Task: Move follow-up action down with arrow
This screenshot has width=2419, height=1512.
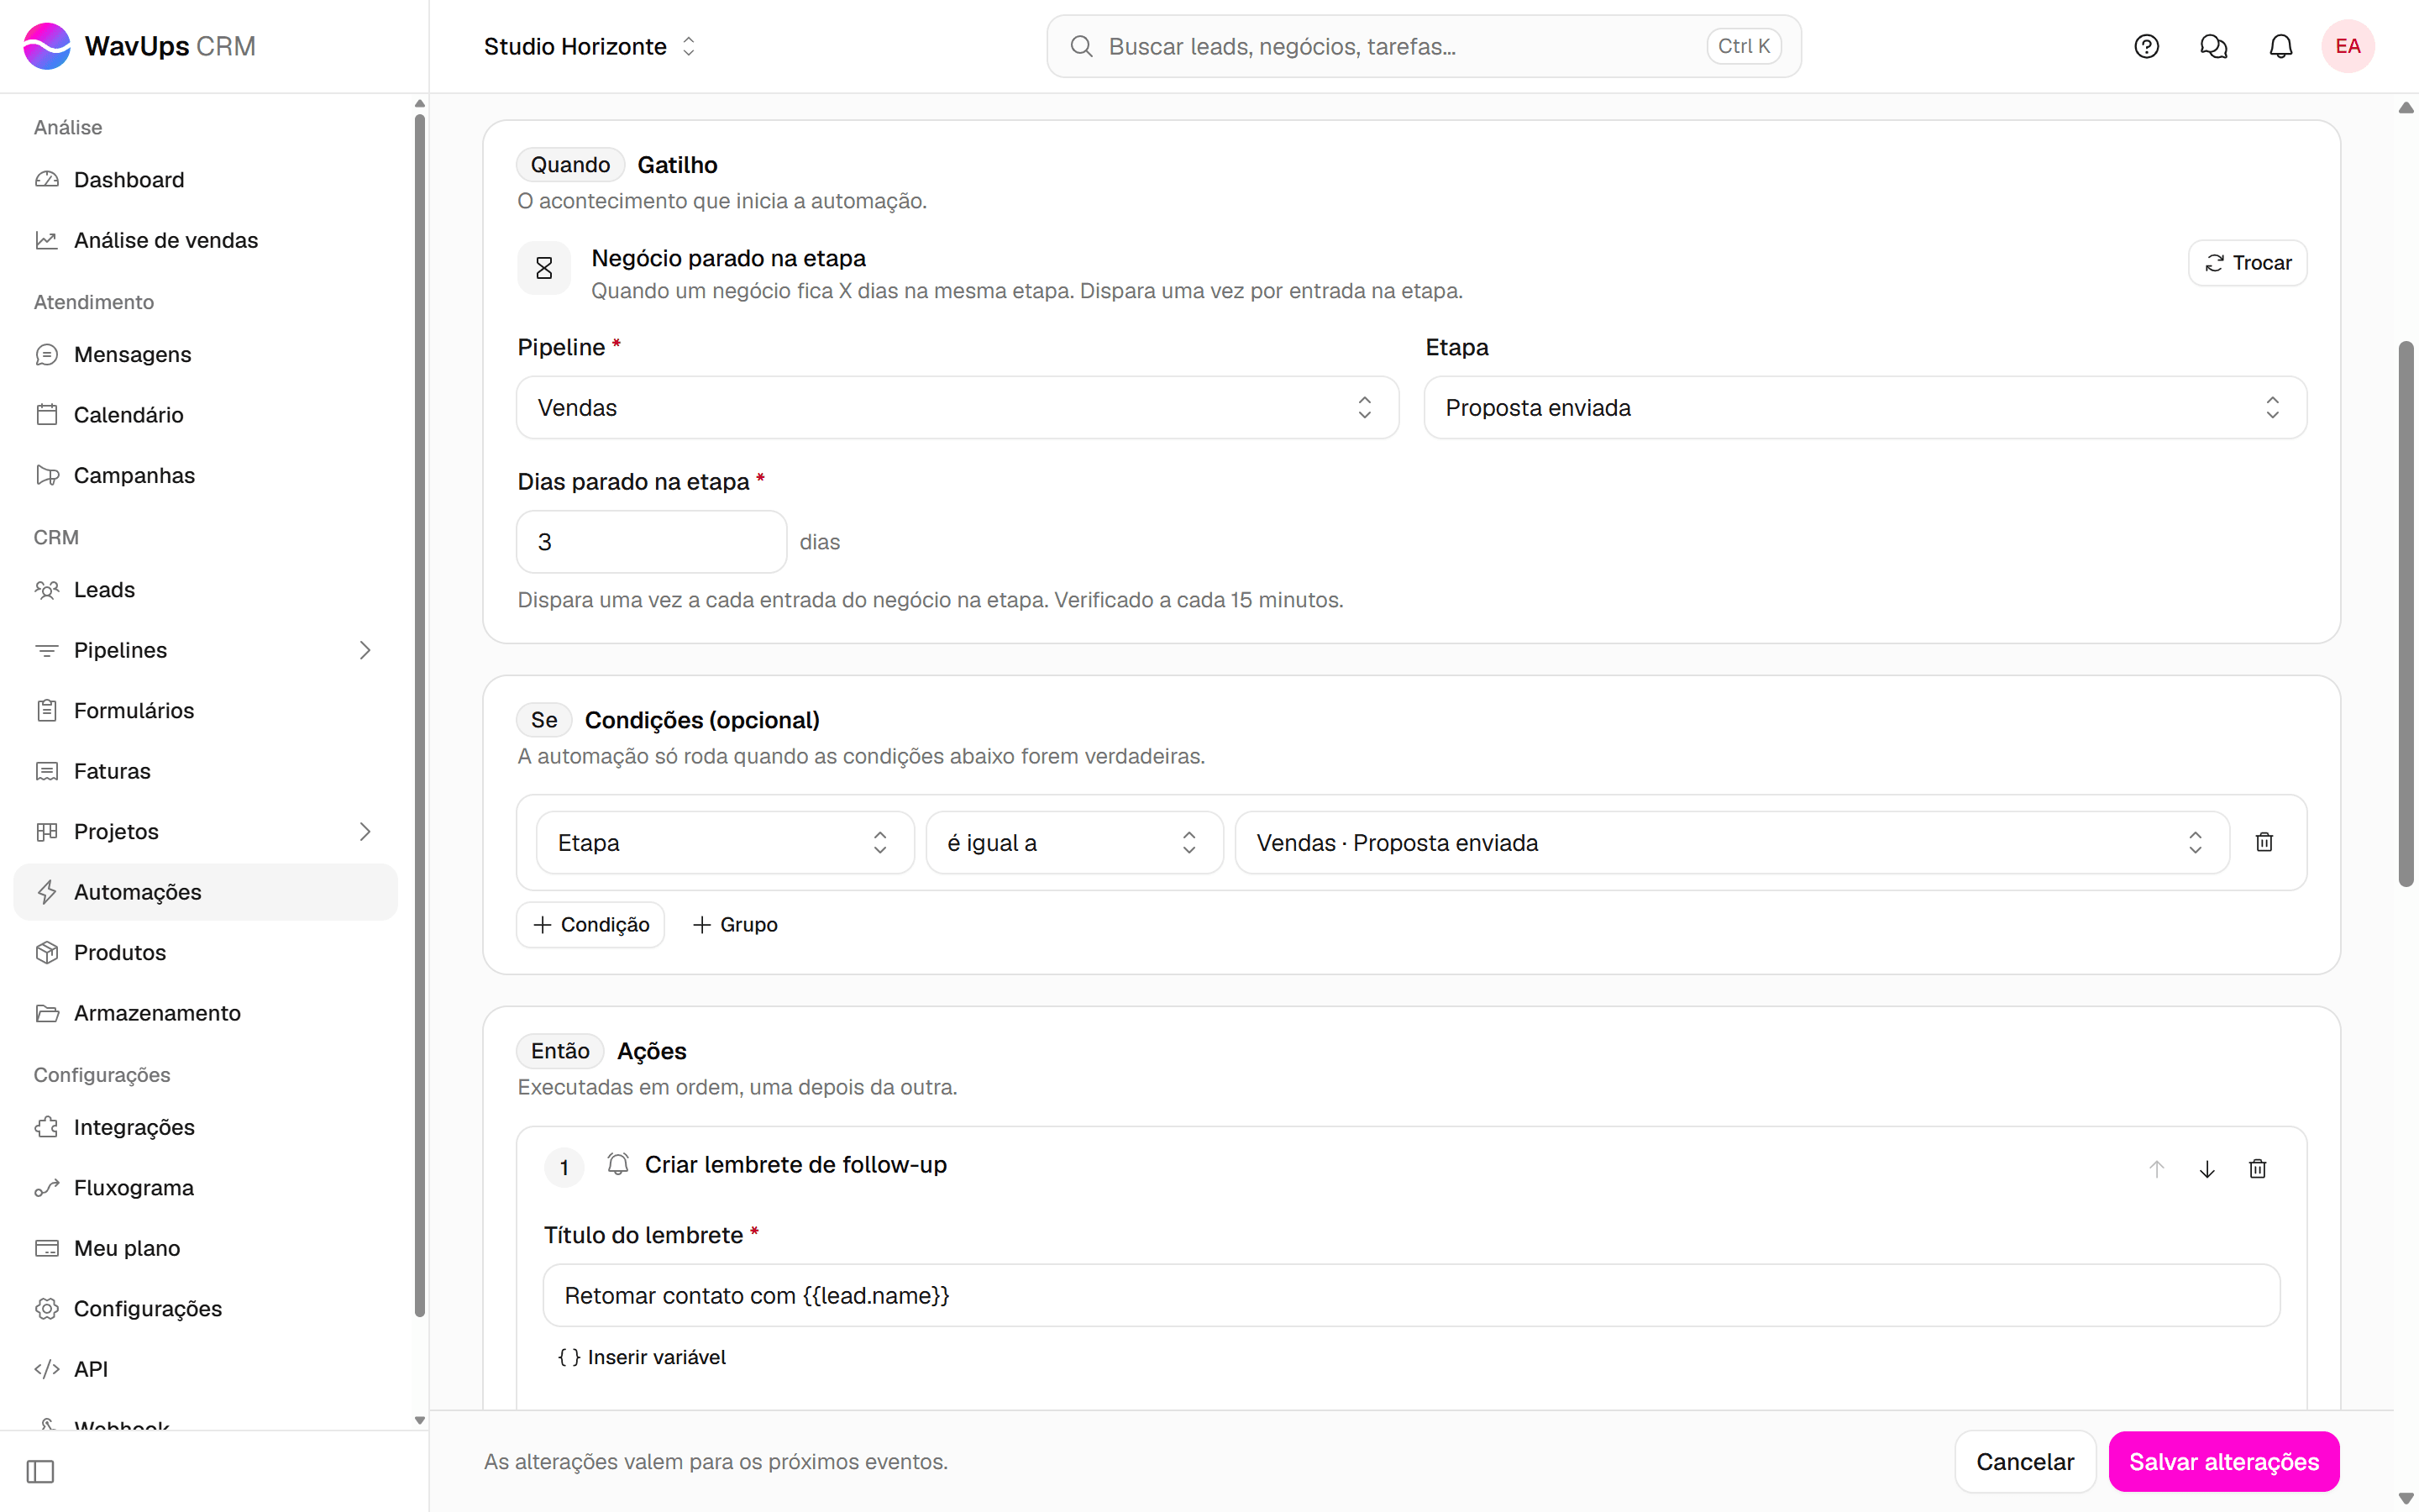Action: click(2207, 1168)
